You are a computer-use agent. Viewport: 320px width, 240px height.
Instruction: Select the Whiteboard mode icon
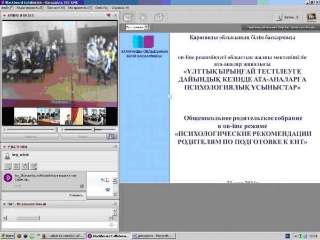pos(129,17)
